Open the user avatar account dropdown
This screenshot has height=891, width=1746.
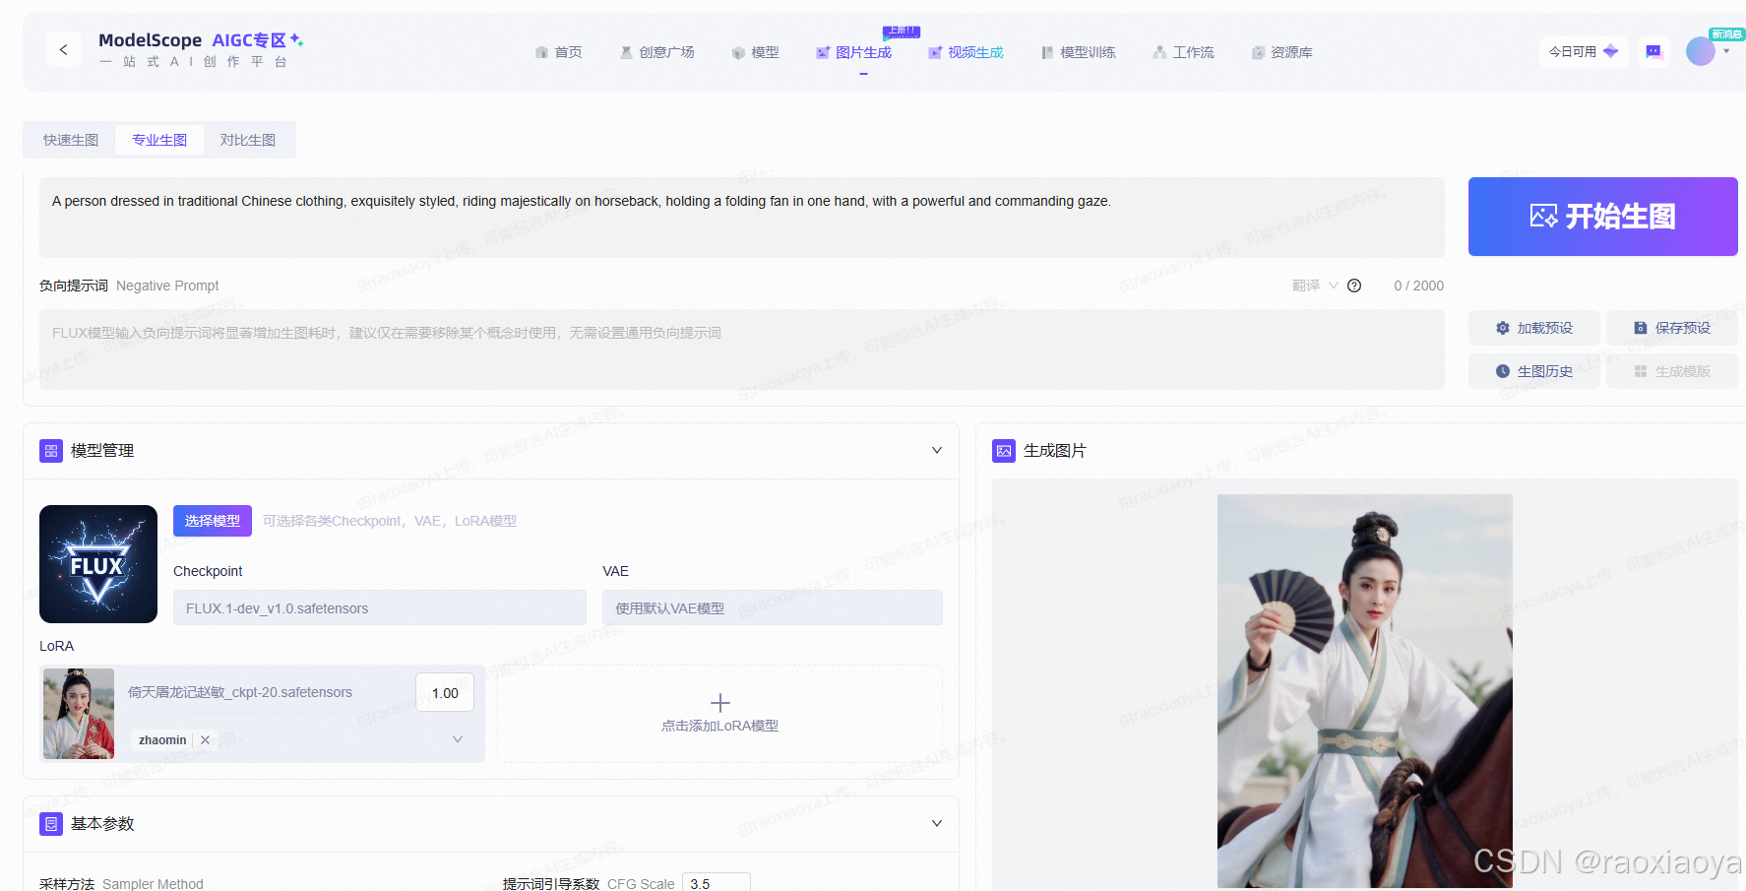tap(1702, 51)
